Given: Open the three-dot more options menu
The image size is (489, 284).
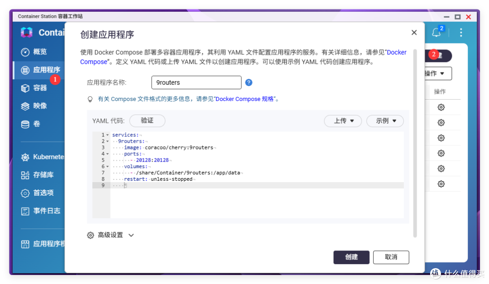Looking at the screenshot, I should click(x=461, y=33).
